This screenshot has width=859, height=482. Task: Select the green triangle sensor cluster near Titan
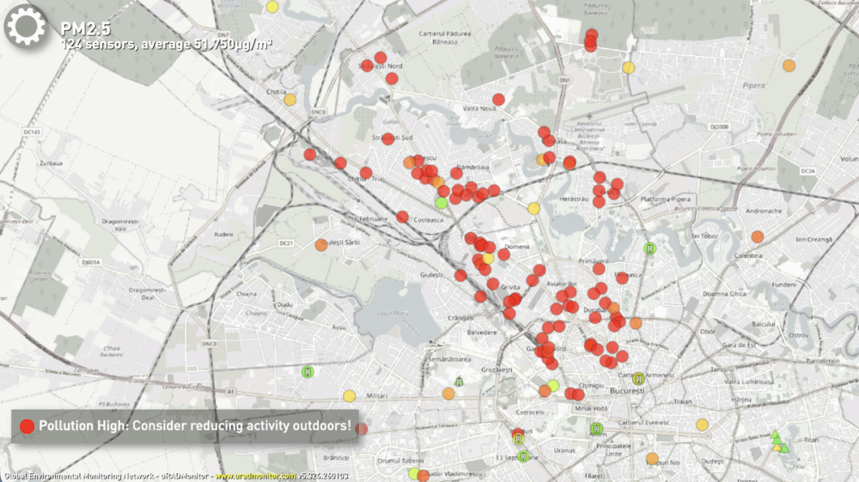[x=778, y=442]
